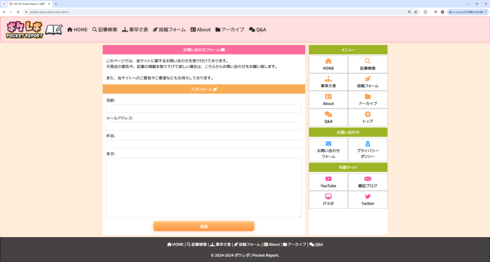Focus the メールアドレス input field
490x262 pixels.
(204, 126)
